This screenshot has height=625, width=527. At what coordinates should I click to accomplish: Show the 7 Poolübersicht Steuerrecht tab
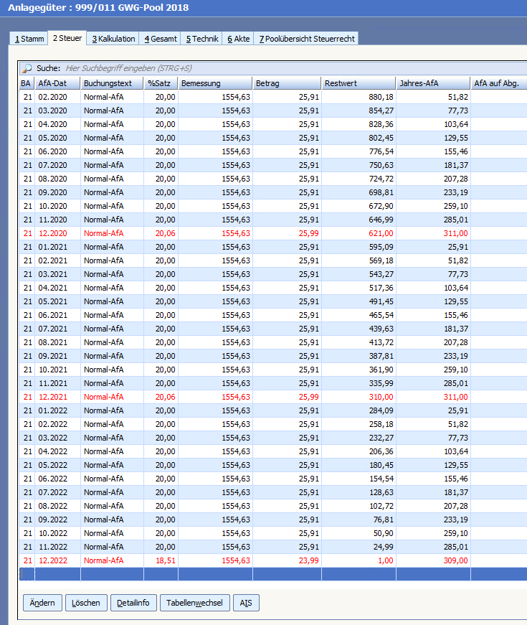pyautogui.click(x=307, y=39)
